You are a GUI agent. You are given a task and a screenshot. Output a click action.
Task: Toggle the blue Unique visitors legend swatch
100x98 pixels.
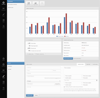pos(57,36)
